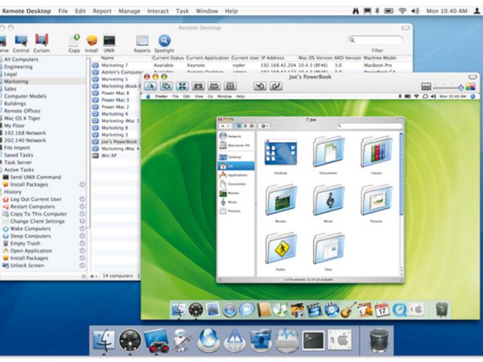
Task: Open the Library folder icon
Action: tap(376, 152)
